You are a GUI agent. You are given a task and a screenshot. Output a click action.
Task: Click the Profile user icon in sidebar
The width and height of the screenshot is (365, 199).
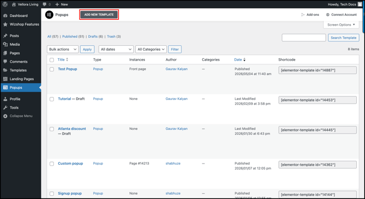(5, 99)
